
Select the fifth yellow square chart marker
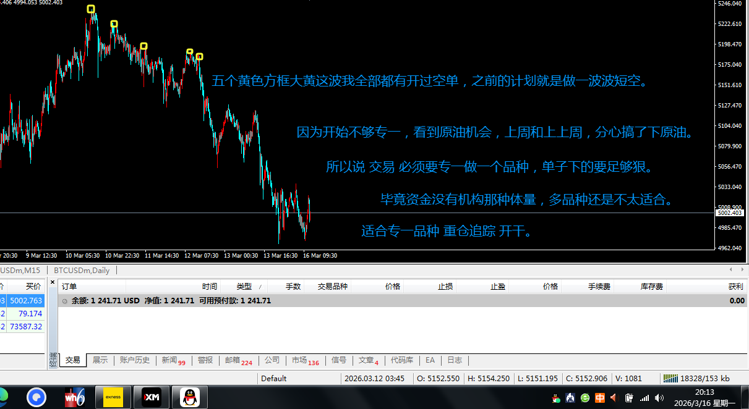pos(199,57)
